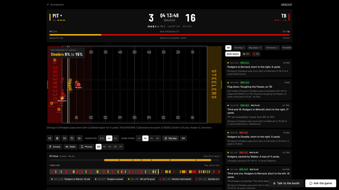Open the Access options
The width and height of the screenshot is (339, 190).
click(x=55, y=147)
